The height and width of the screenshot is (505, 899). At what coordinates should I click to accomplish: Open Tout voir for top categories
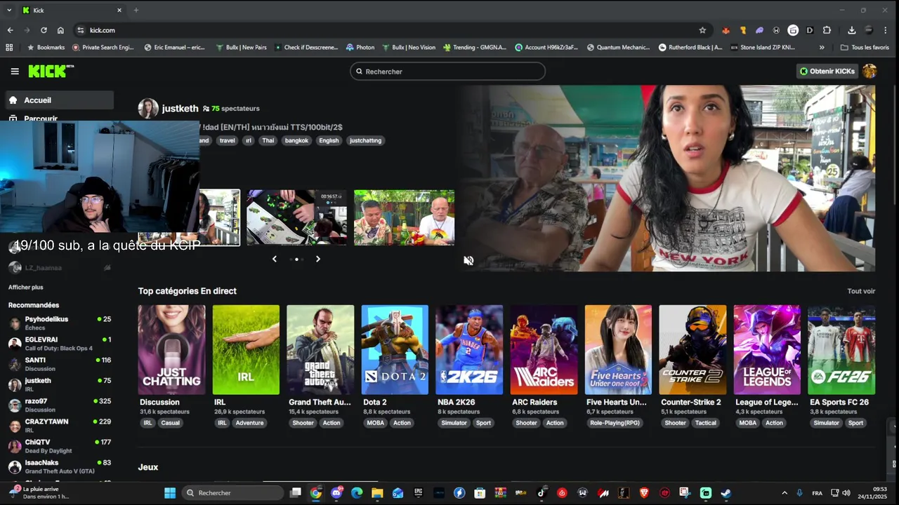click(x=861, y=291)
